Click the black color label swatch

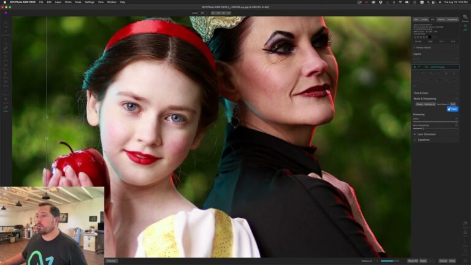tap(429, 37)
